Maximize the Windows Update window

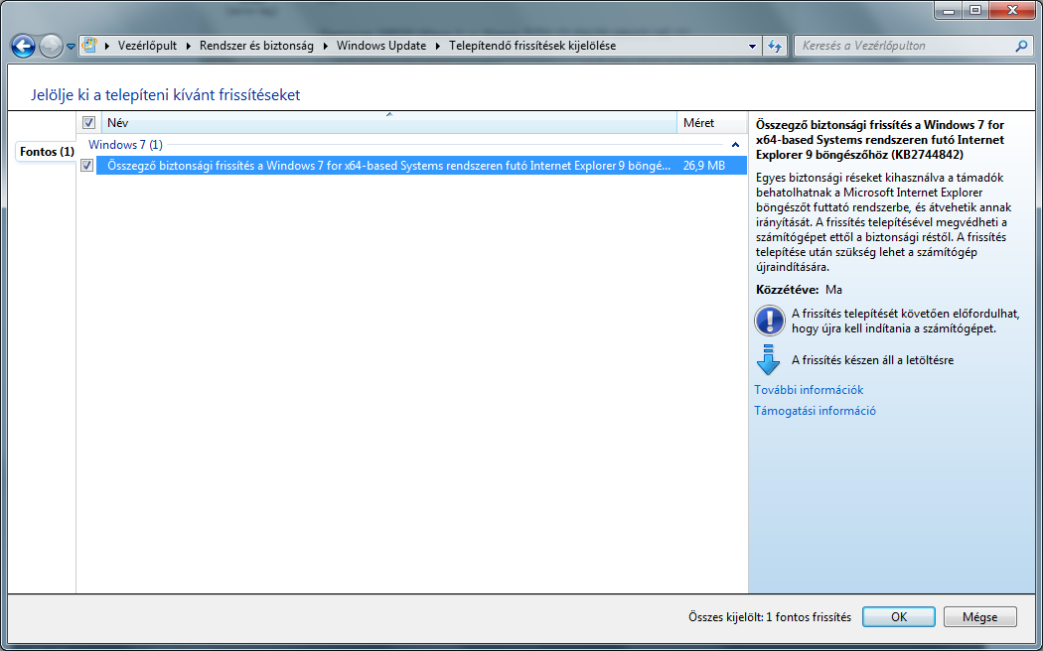pos(974,10)
